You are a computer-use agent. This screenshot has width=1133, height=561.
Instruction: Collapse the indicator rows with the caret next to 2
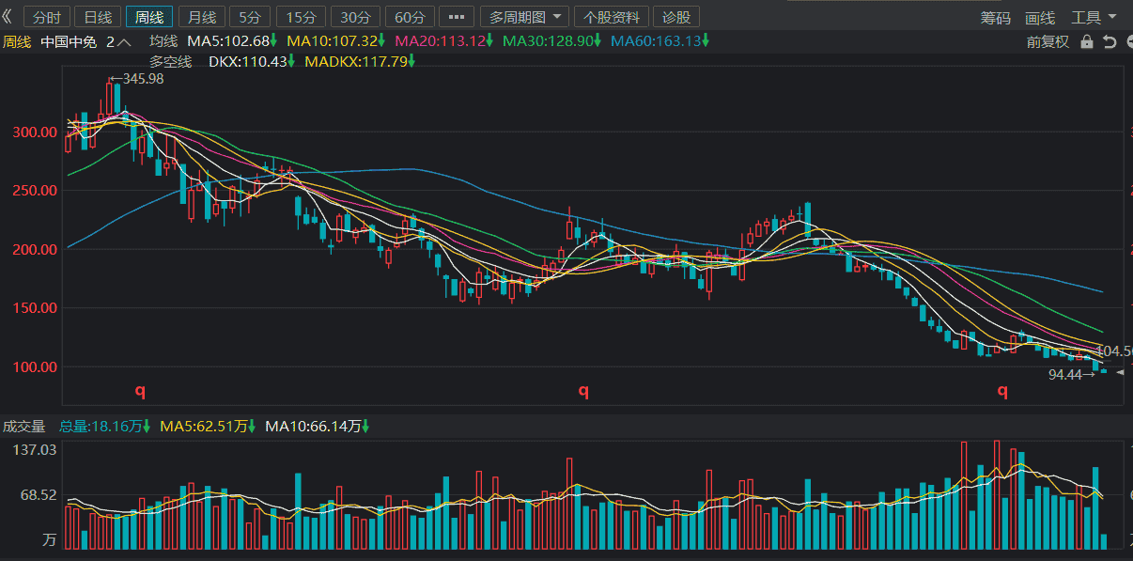(125, 41)
